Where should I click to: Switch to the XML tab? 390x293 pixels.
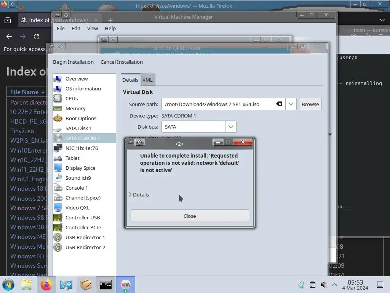tap(147, 80)
